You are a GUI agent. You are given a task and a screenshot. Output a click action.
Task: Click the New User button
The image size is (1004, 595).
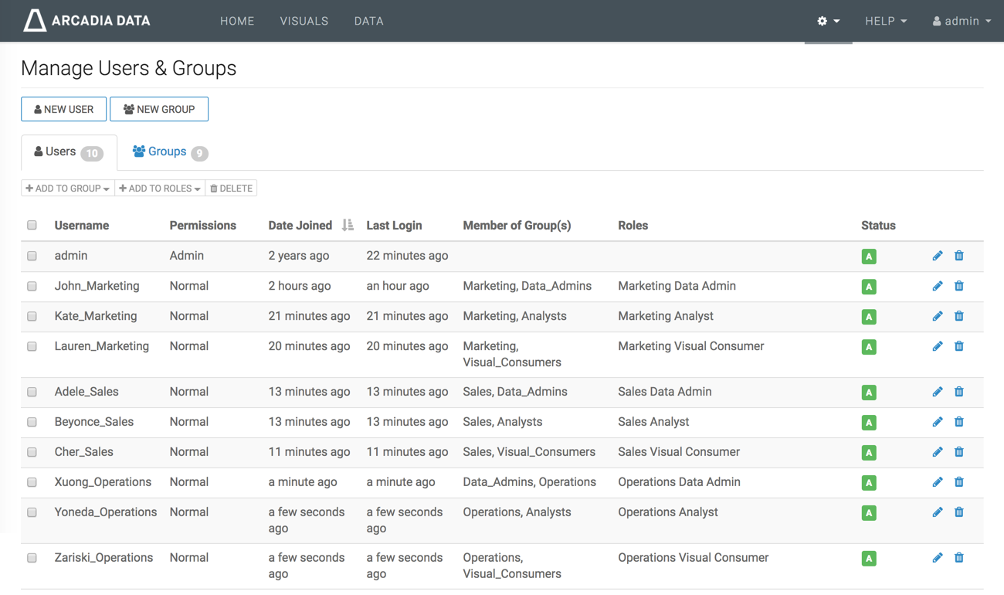[63, 109]
